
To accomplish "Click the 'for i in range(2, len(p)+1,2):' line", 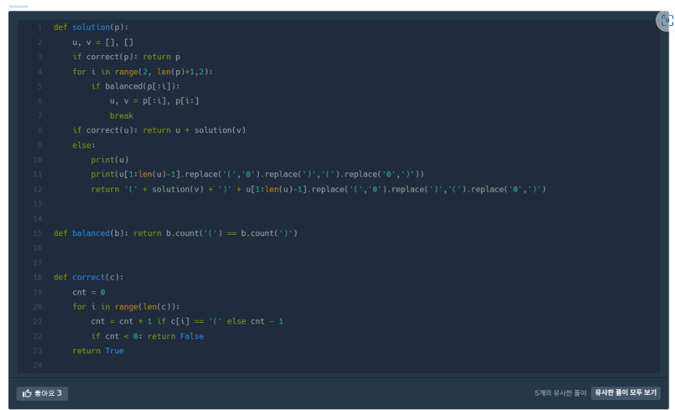I will pyautogui.click(x=142, y=72).
